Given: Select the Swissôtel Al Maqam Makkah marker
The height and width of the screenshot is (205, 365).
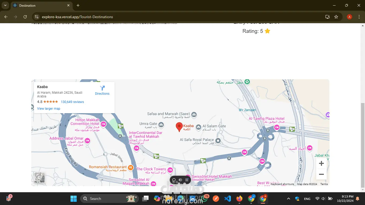Looking at the screenshot, I should tap(153, 184).
